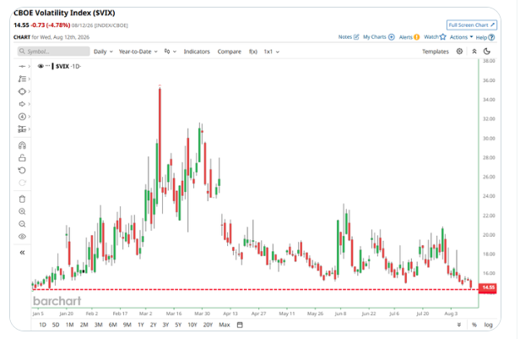The image size is (520, 339).
Task: Toggle the lock drawings icon
Action: 22,158
